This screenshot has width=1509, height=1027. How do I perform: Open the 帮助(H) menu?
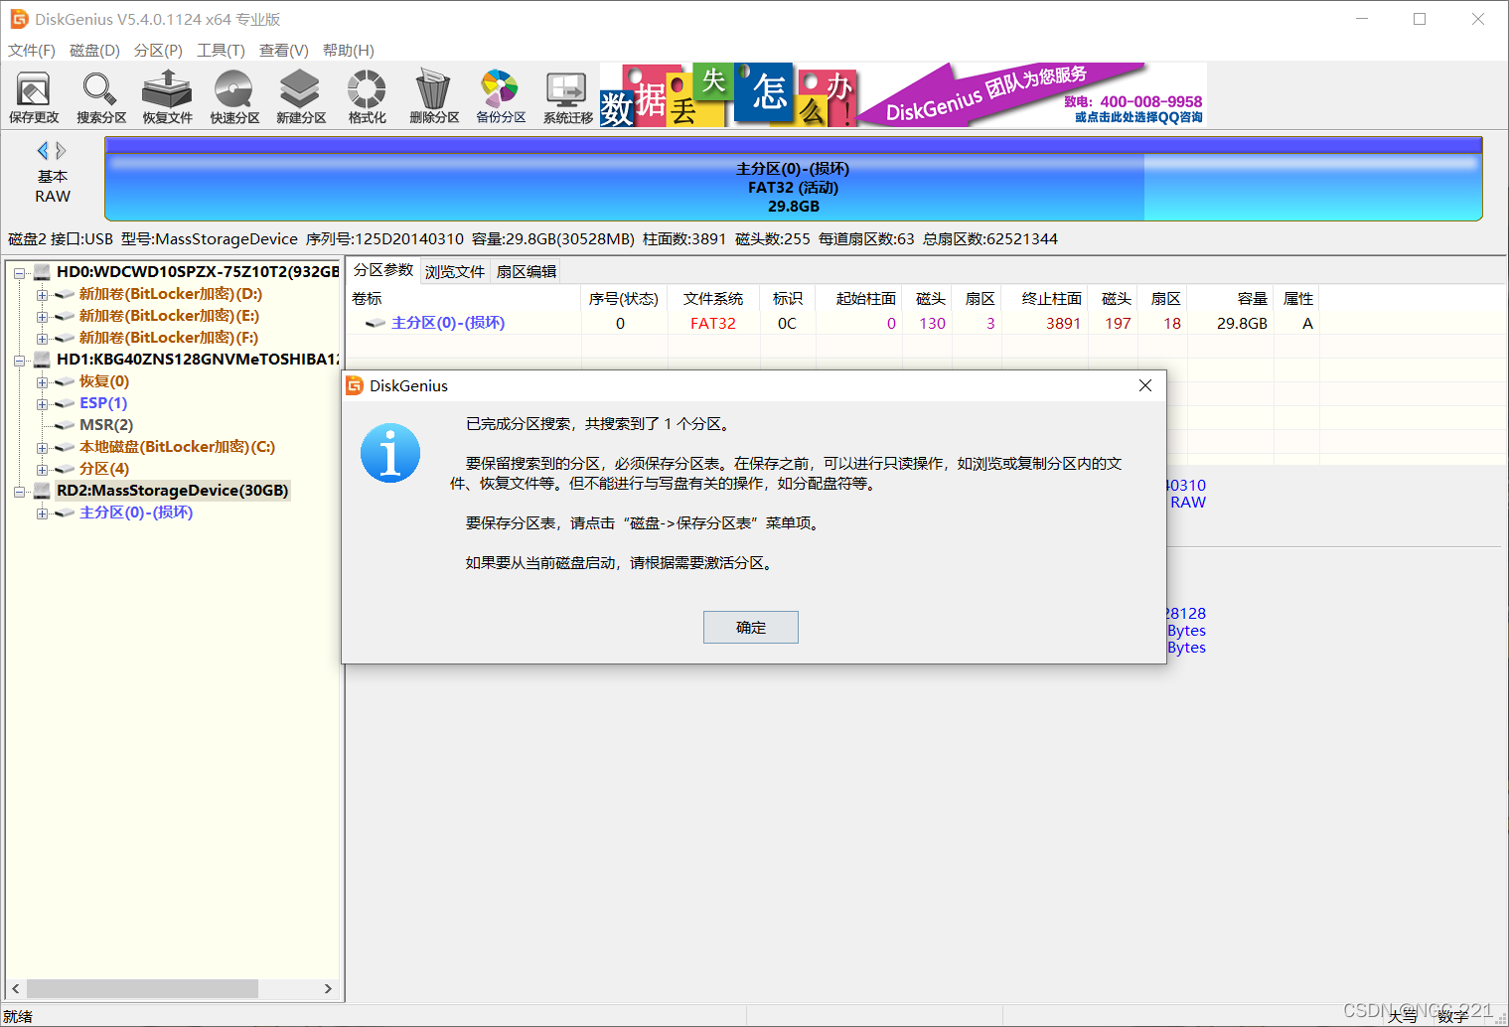[x=349, y=50]
